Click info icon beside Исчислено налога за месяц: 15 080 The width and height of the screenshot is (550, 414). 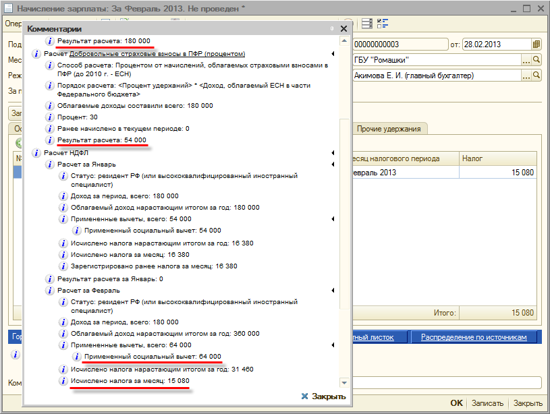[63, 381]
